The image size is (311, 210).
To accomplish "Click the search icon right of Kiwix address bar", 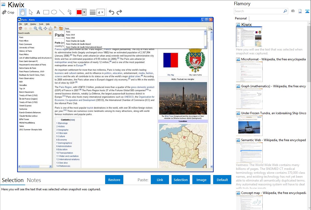I will (x=210, y=28).
